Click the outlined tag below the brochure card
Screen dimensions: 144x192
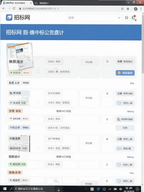pos(14,83)
